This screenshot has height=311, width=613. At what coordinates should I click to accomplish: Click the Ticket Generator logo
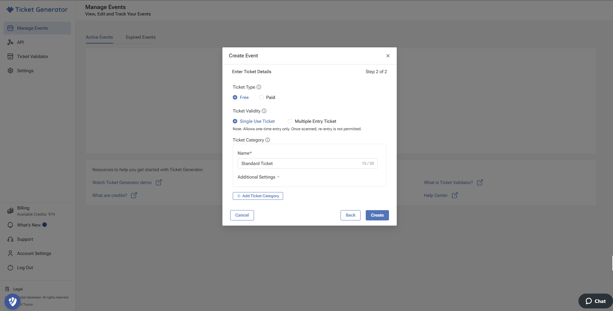(37, 10)
